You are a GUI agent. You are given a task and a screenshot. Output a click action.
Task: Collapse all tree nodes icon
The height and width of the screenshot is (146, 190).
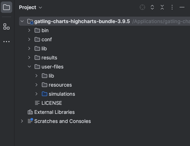162,7
